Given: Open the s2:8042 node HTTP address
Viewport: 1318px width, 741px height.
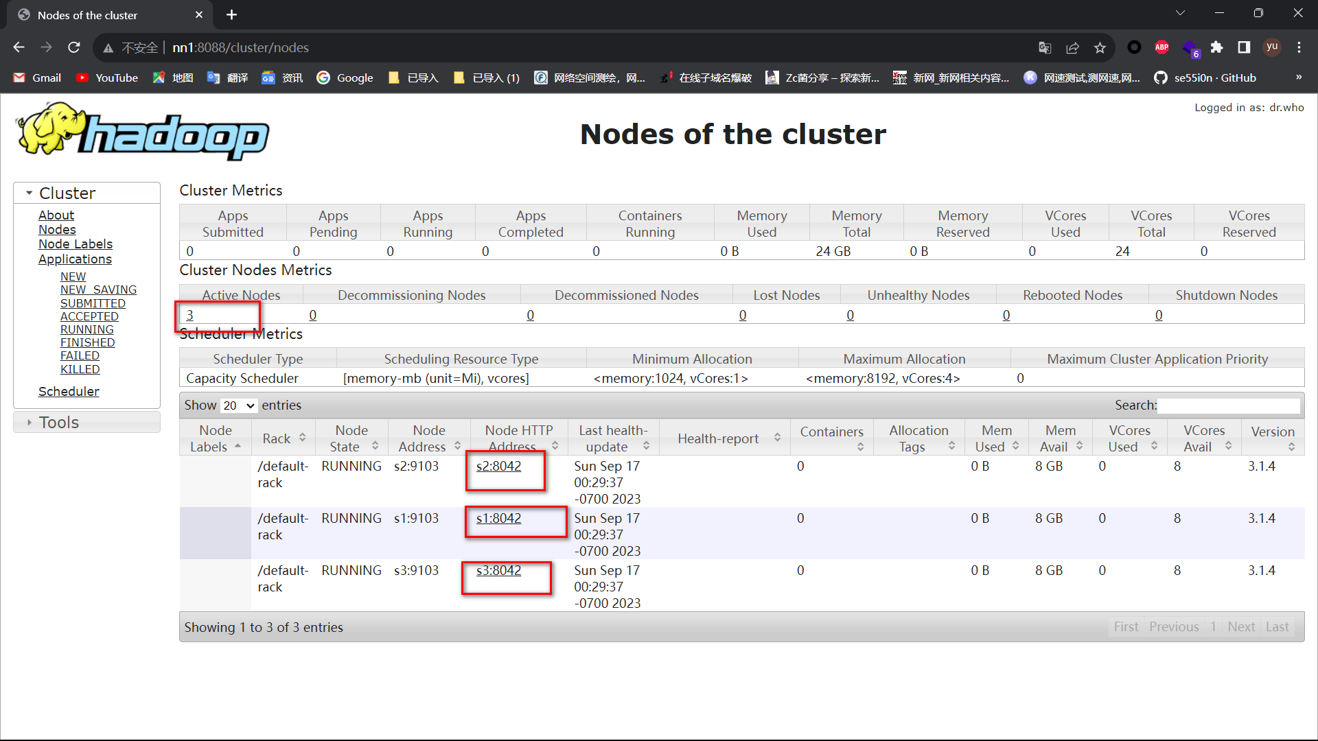Looking at the screenshot, I should point(498,466).
